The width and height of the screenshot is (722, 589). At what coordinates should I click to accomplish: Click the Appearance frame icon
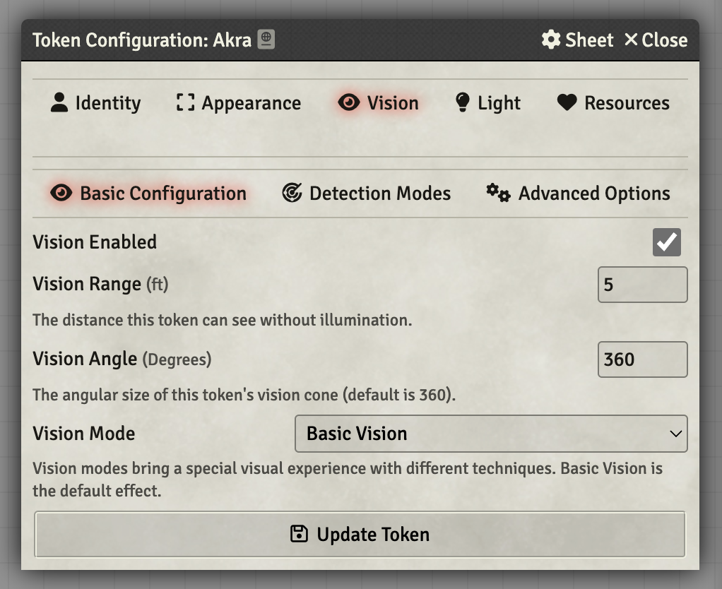(x=185, y=102)
